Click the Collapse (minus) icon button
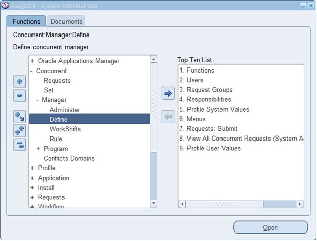 coord(19,95)
